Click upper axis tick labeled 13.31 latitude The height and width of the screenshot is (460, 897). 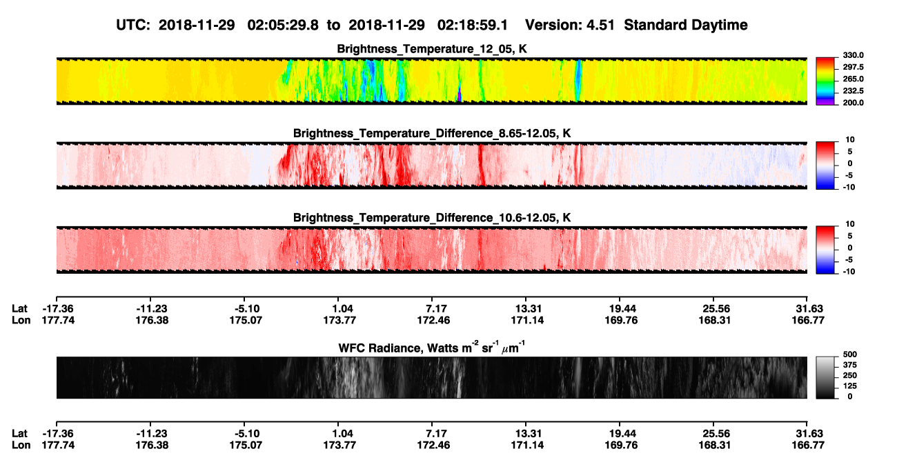coord(526,308)
